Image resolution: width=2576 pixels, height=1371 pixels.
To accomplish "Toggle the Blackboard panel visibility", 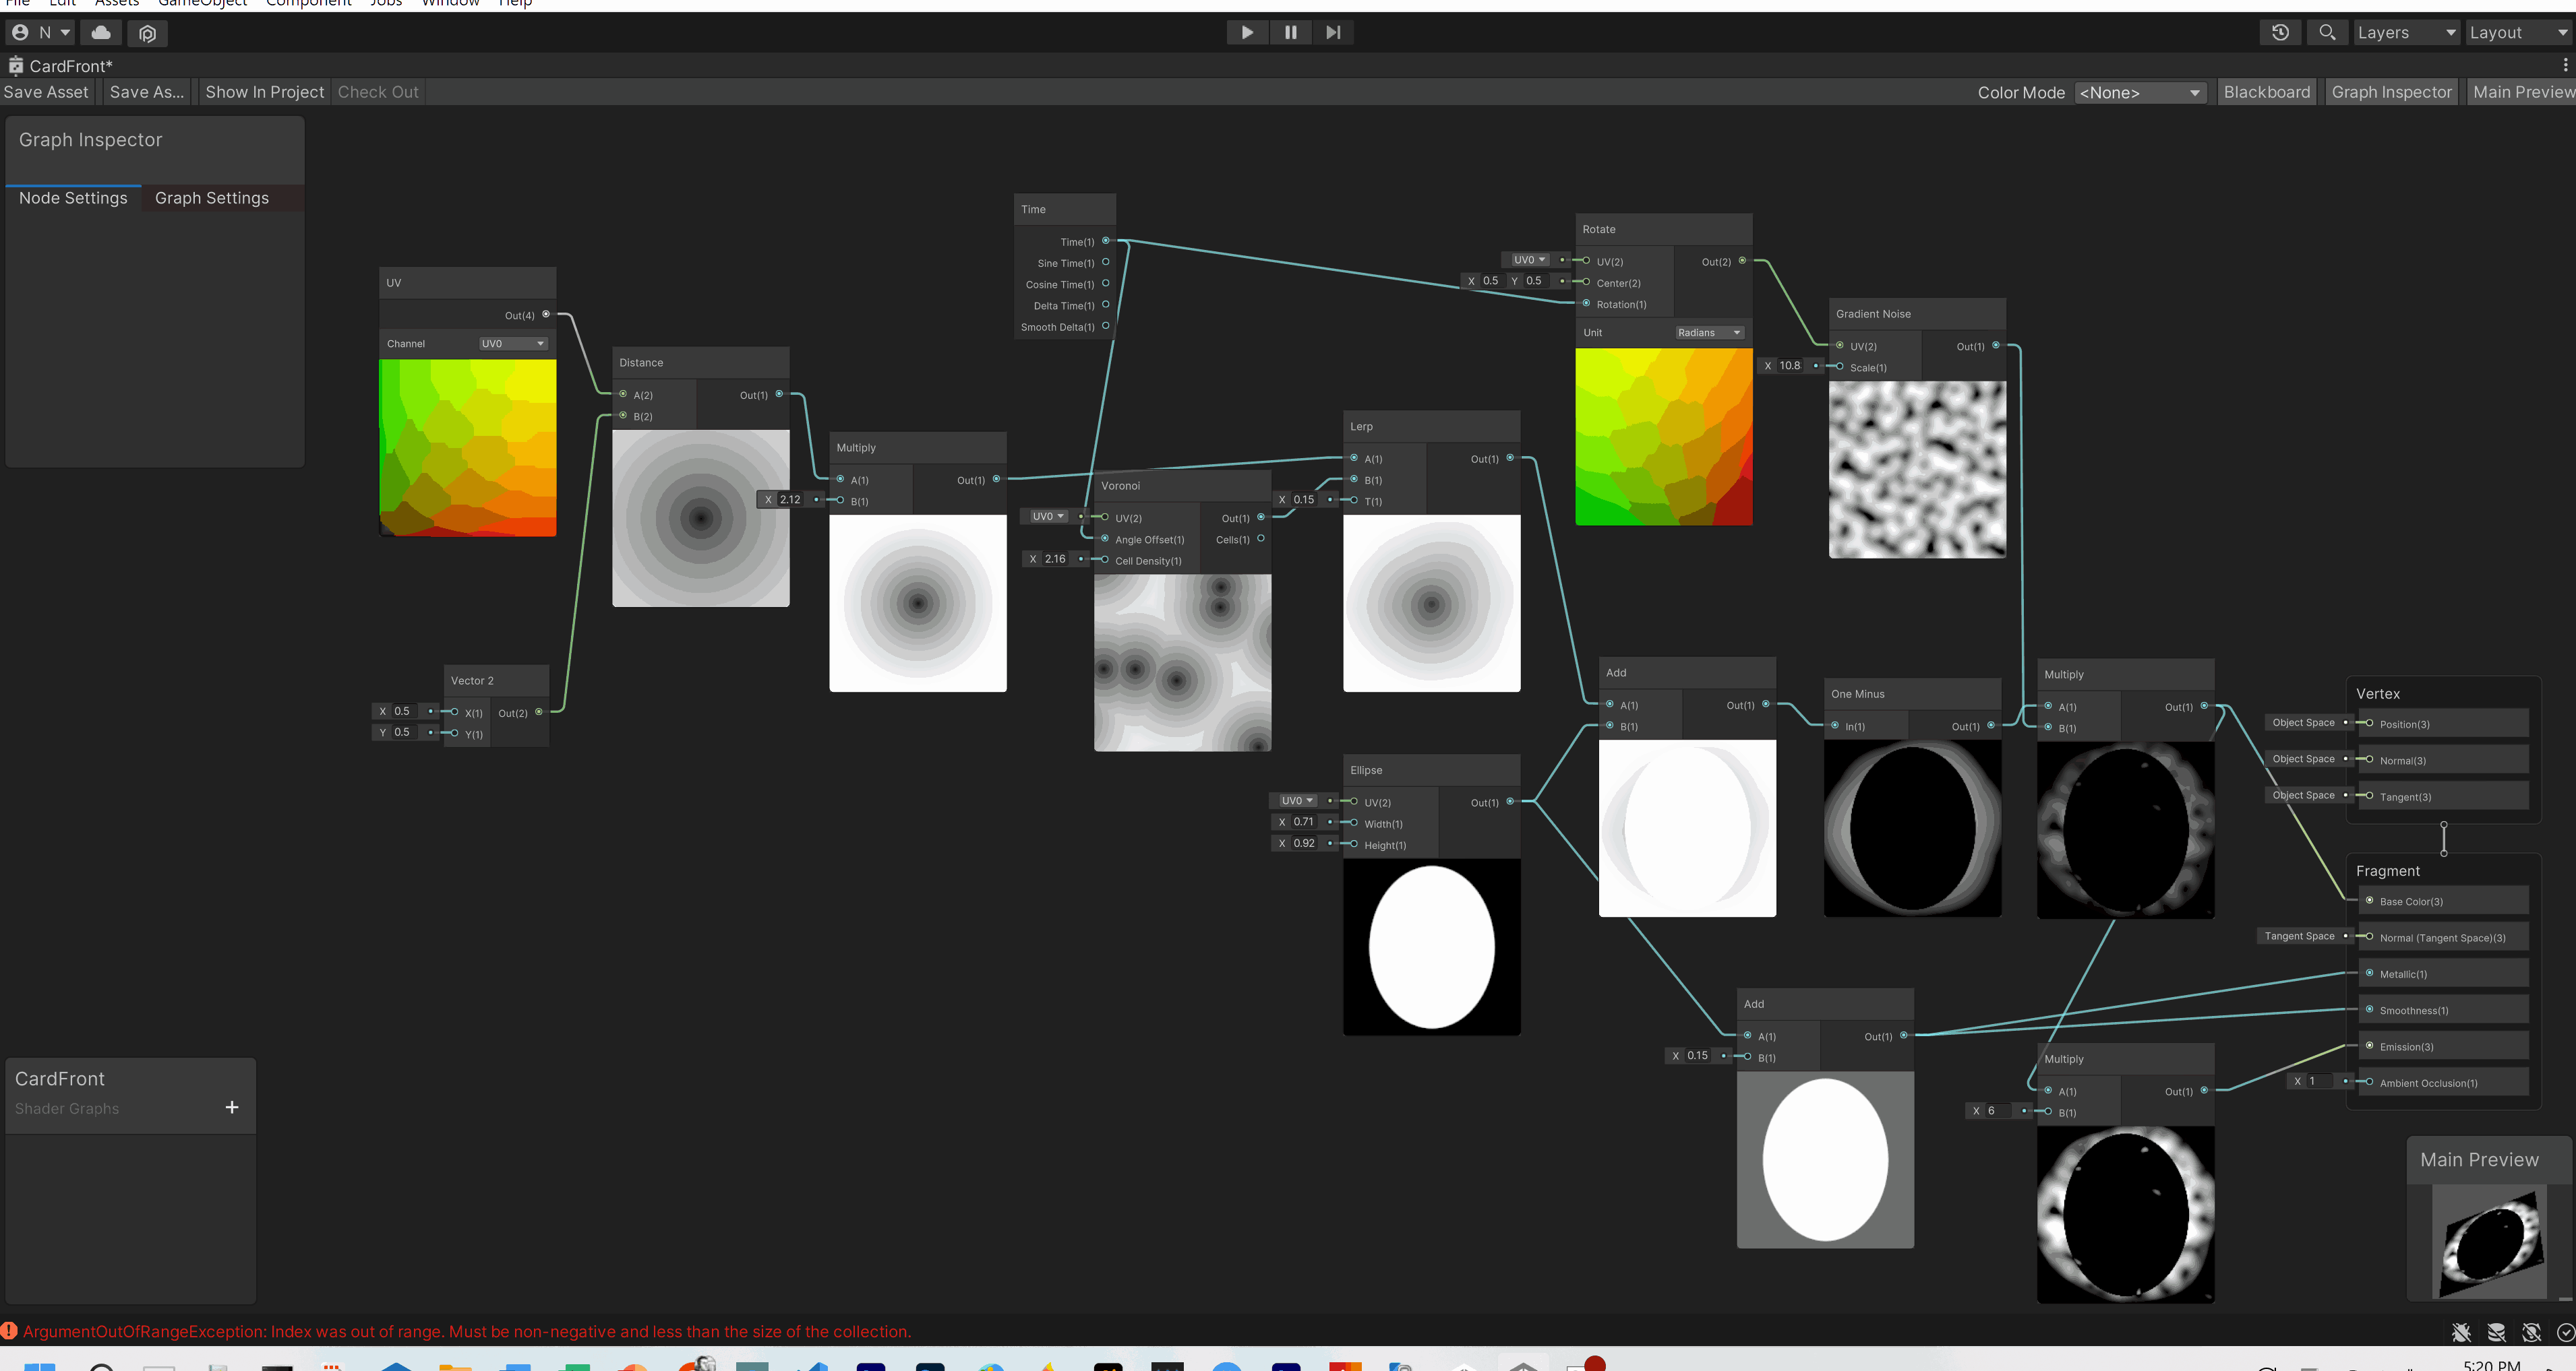I will (x=2266, y=92).
